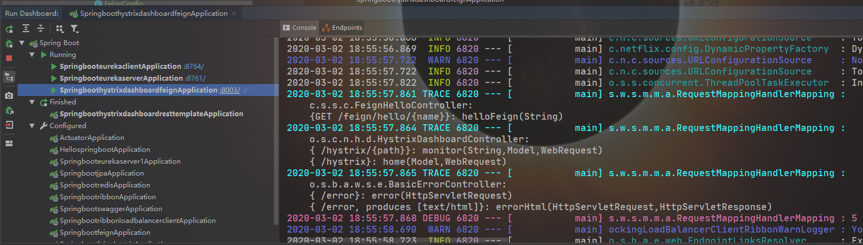This screenshot has width=863, height=245.
Task: Select SpringbootribbonloadbalancerclientApplication configuration
Action: pos(137,221)
